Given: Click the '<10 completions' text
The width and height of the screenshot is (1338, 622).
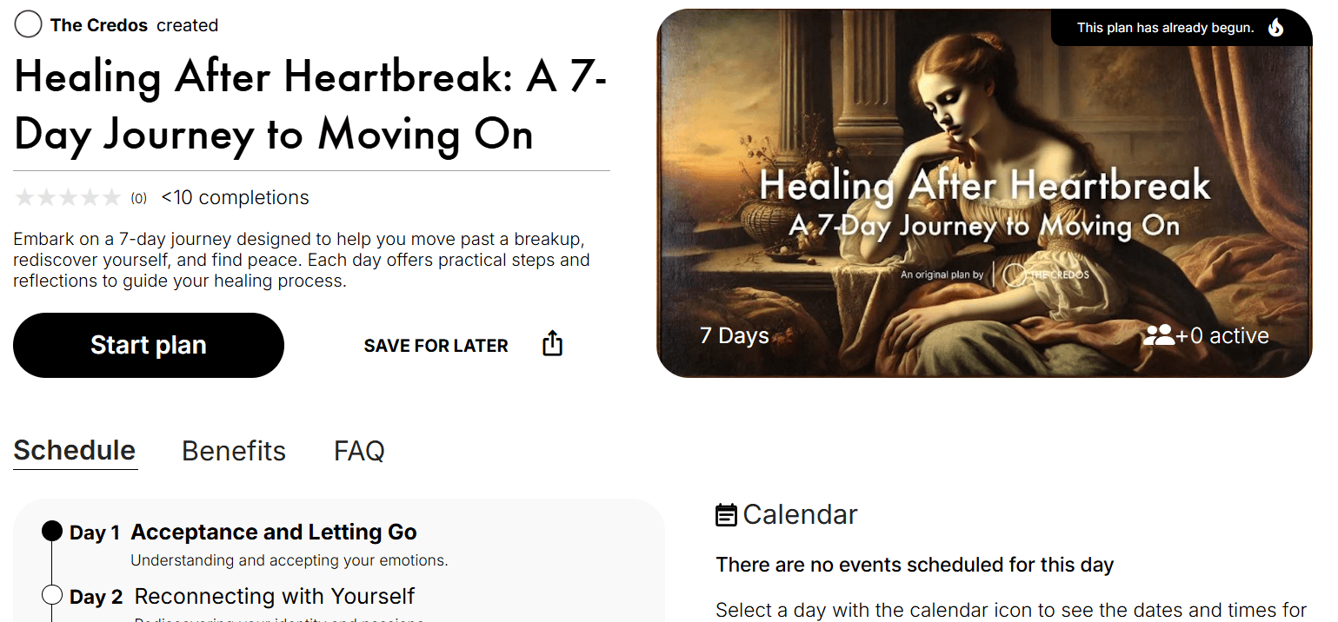Looking at the screenshot, I should point(235,198).
